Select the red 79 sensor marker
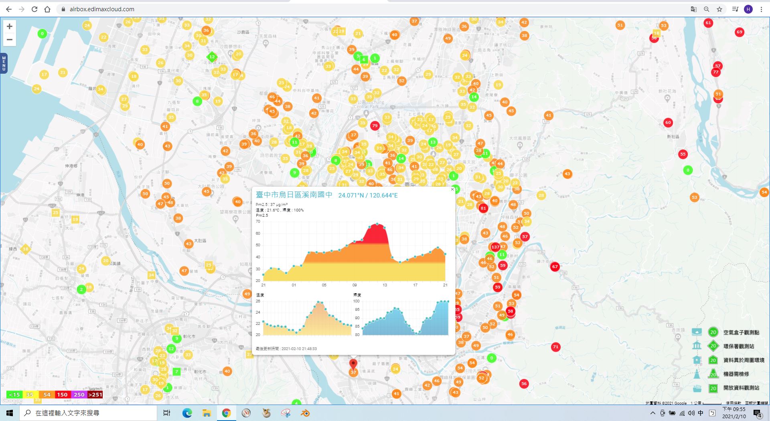The width and height of the screenshot is (770, 421). 375,125
